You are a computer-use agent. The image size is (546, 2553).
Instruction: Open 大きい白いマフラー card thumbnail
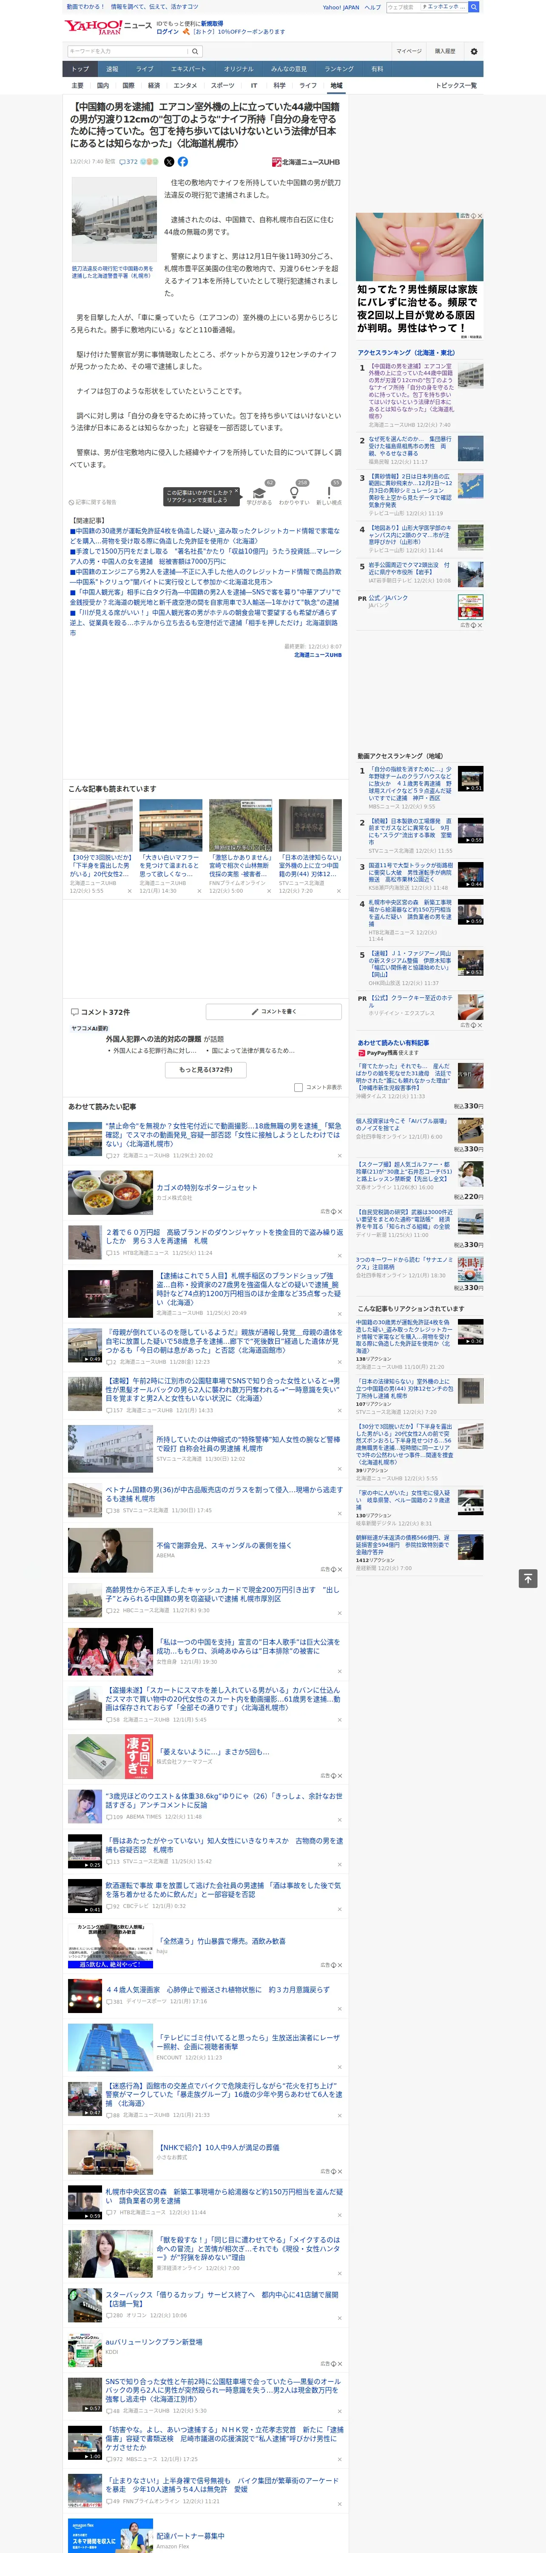pyautogui.click(x=171, y=825)
